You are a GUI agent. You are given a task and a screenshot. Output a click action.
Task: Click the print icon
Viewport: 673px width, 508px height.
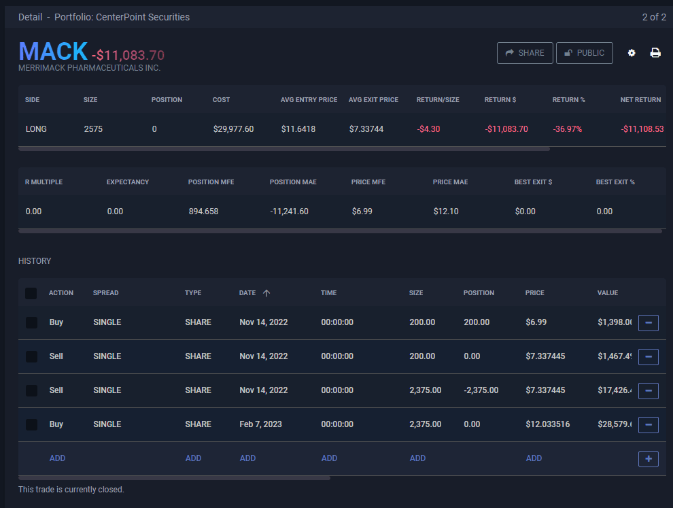(x=655, y=53)
